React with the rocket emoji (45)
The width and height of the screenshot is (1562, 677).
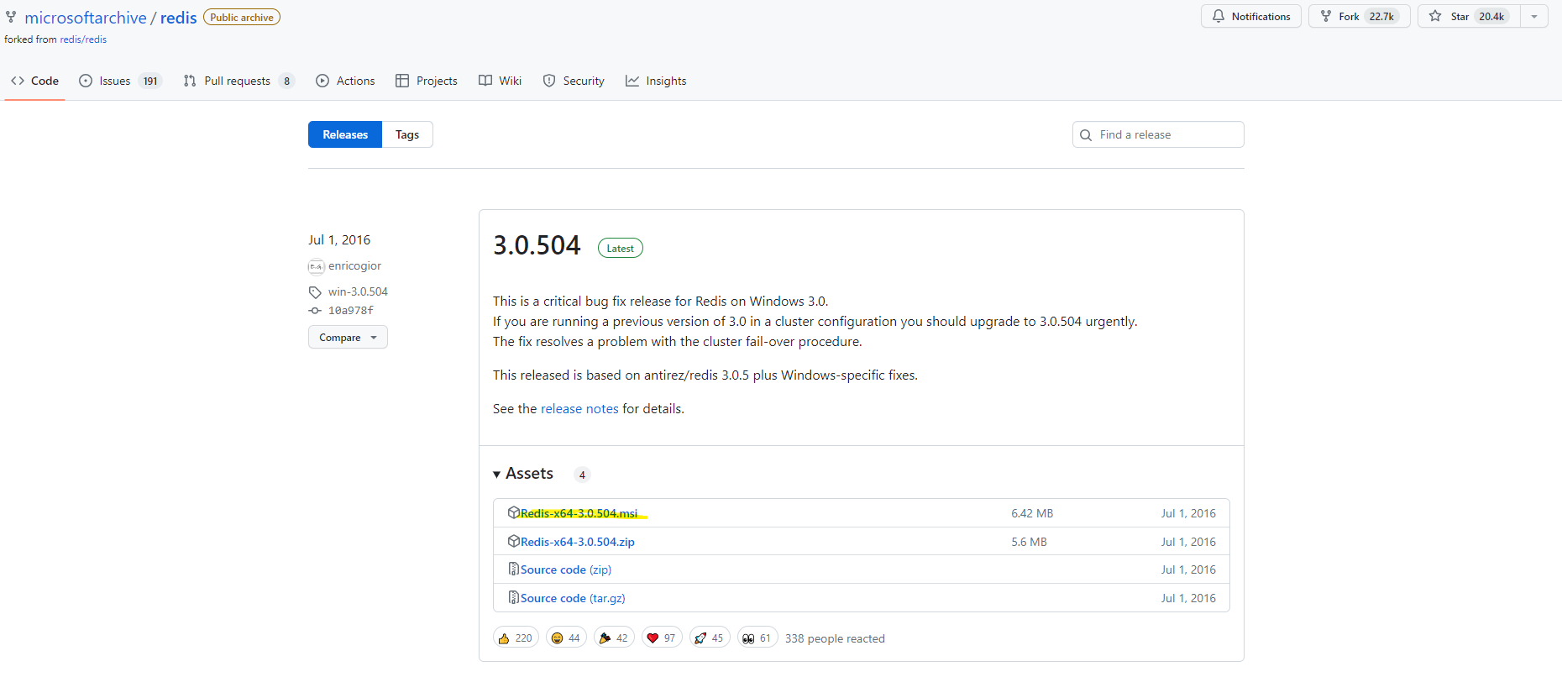pos(710,638)
